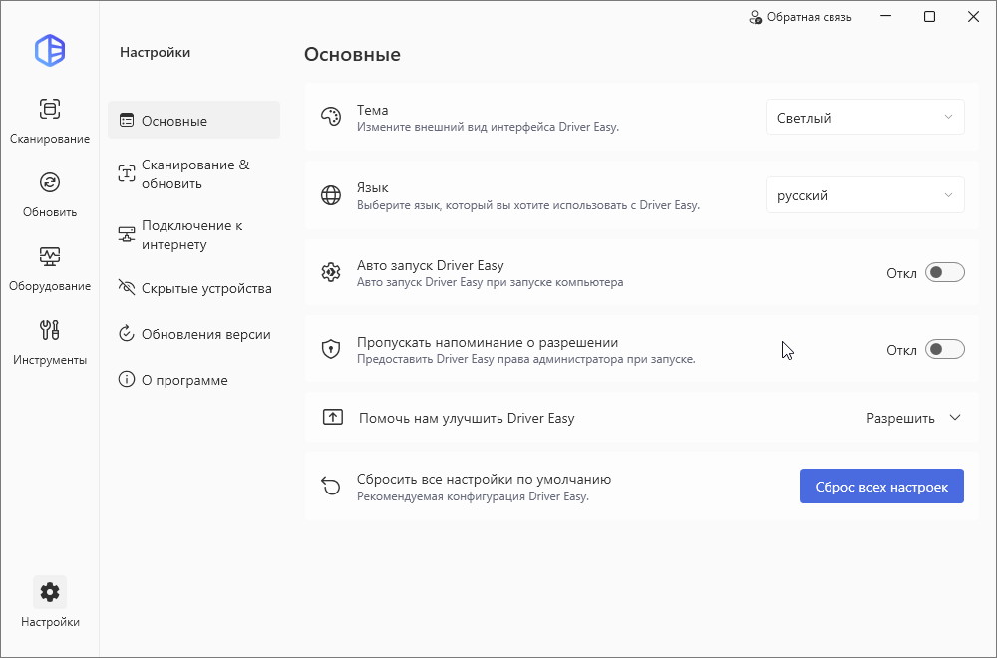Image resolution: width=997 pixels, height=658 pixels.
Task: Open Подключение к интернету section label
Action: point(192,235)
